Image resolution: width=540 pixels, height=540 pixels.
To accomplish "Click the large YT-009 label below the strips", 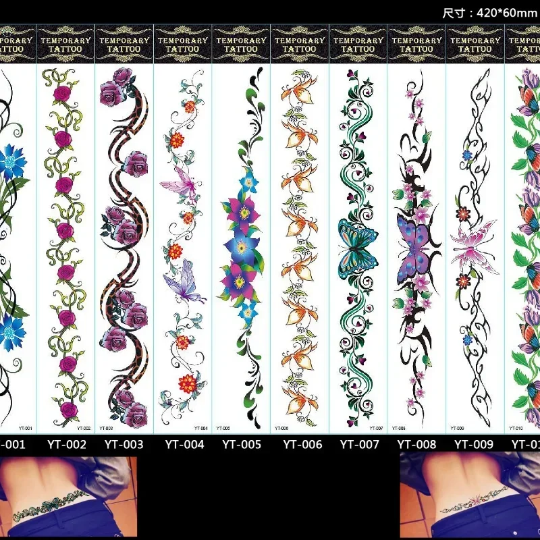I will point(474,445).
